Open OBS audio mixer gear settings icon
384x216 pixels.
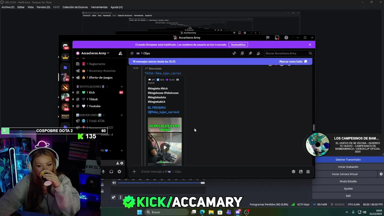(113, 197)
